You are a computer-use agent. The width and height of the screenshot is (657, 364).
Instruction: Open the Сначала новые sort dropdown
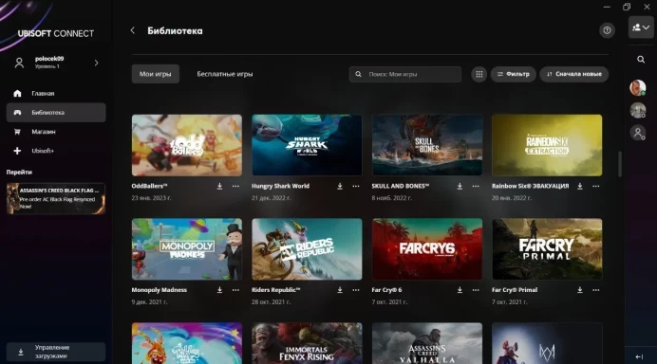click(574, 74)
